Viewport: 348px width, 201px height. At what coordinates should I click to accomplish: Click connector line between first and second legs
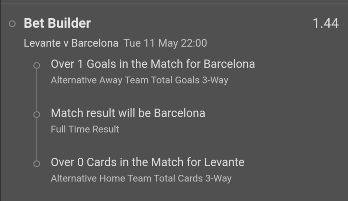pyautogui.click(x=37, y=90)
